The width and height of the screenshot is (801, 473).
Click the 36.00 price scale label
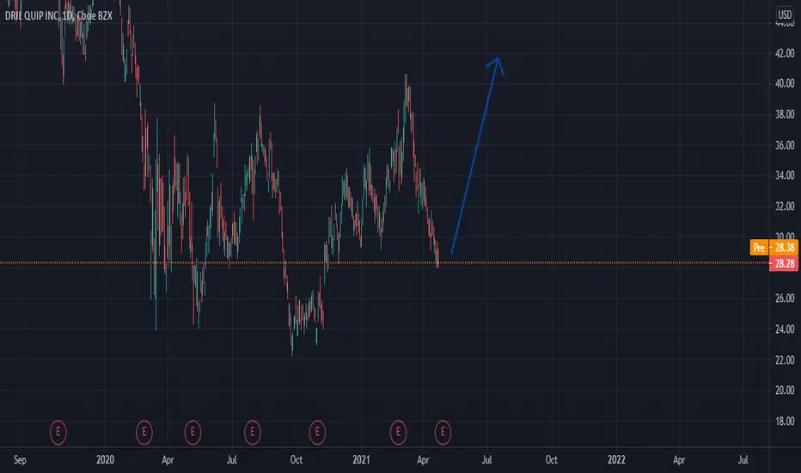pyautogui.click(x=785, y=145)
